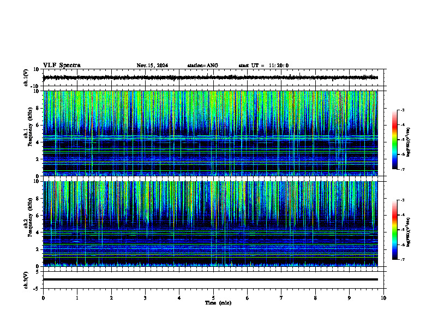The image size is (432, 334).
Task: Click the "-3" label on ch.1 colorbar
Action: pyautogui.click(x=403, y=110)
